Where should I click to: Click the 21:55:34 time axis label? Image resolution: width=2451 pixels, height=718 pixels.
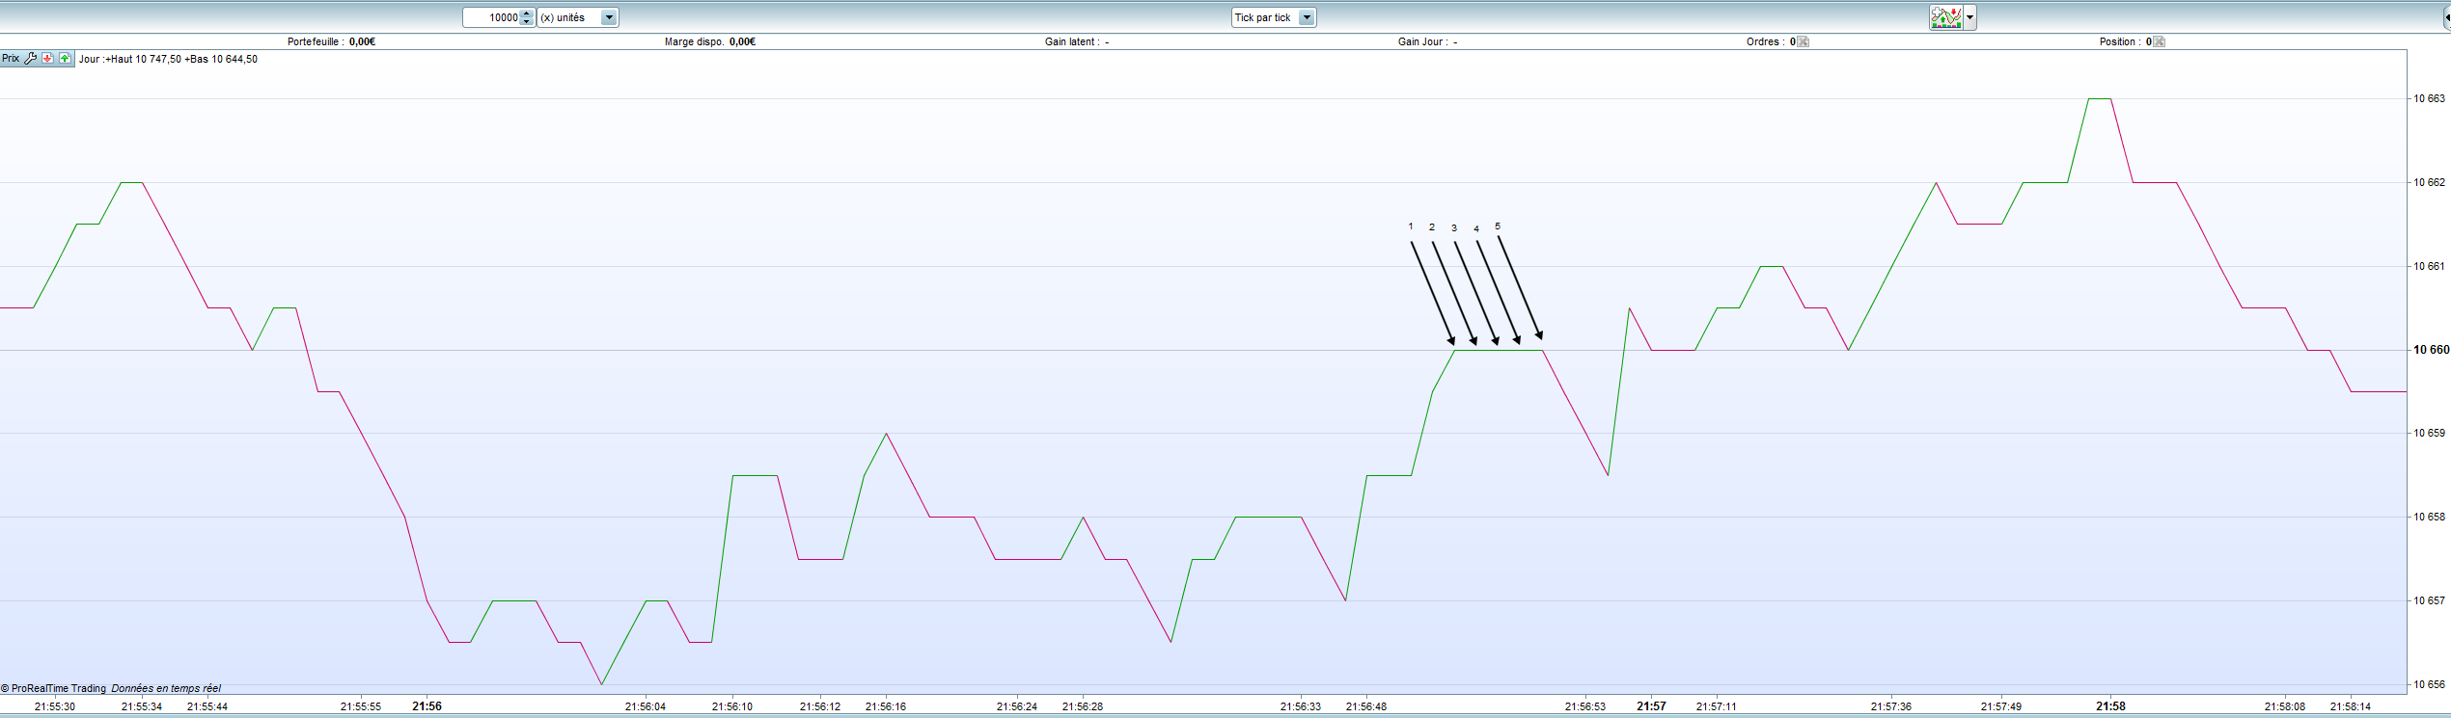coord(142,706)
